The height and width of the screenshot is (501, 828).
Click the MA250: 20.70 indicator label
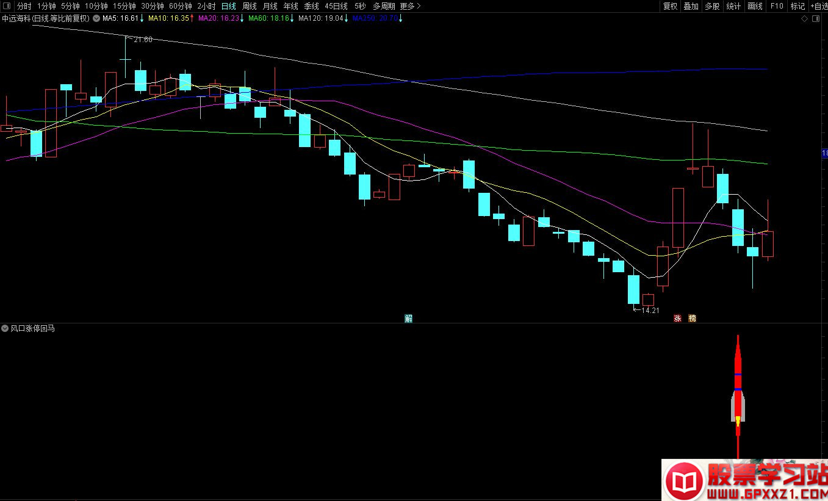378,18
